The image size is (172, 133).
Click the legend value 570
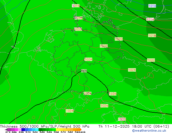[63, 132]
